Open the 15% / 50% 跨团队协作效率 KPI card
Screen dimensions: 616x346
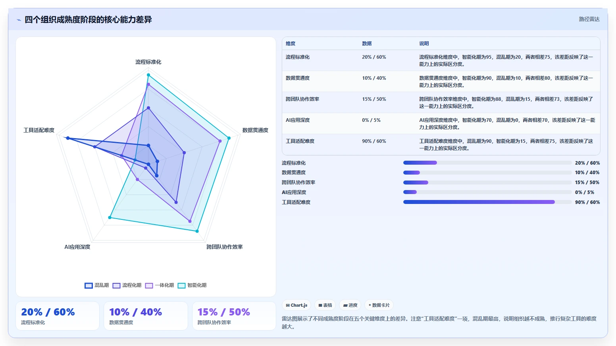point(234,316)
